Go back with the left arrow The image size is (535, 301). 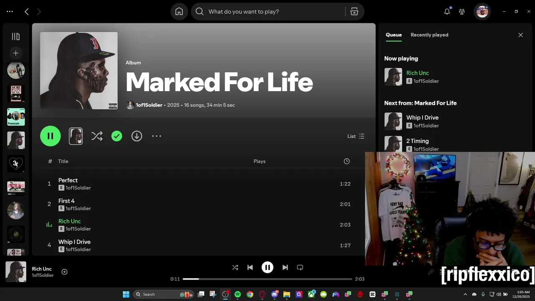coord(27,12)
